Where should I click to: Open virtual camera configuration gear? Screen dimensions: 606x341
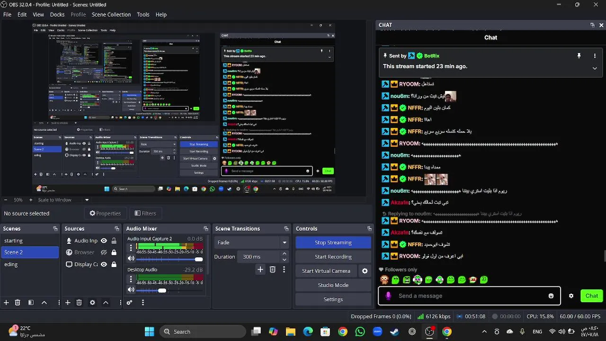pos(365,271)
